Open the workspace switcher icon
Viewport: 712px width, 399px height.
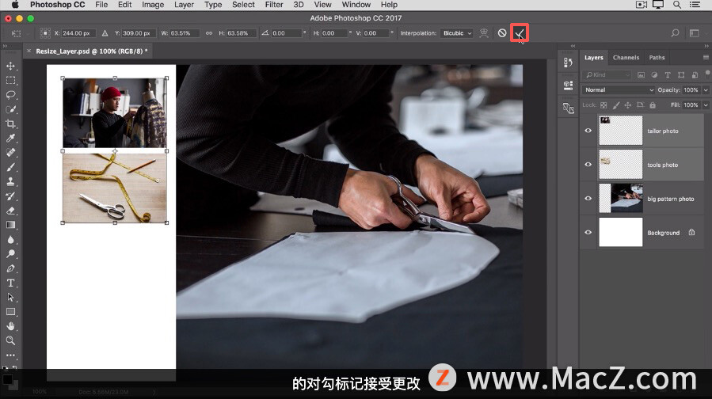click(695, 33)
